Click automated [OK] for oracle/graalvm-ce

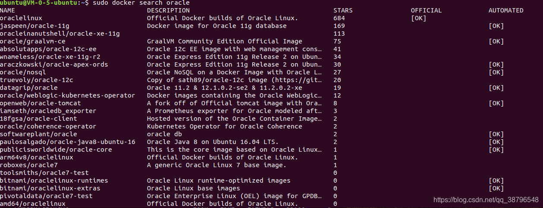point(496,41)
